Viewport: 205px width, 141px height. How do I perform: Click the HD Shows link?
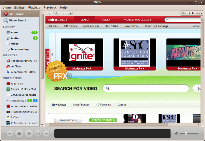pyautogui.click(x=70, y=26)
